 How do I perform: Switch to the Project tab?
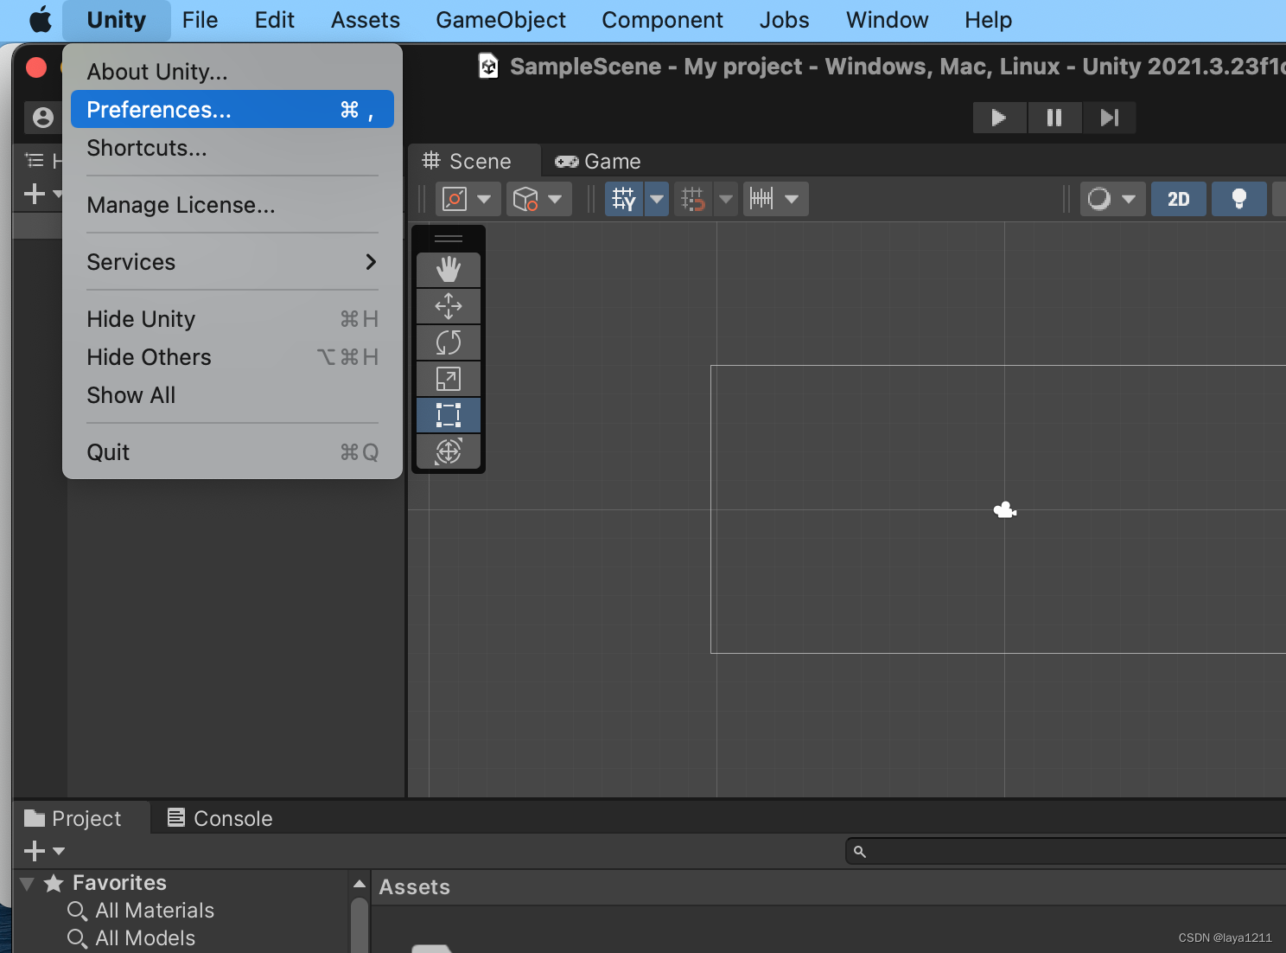(82, 818)
